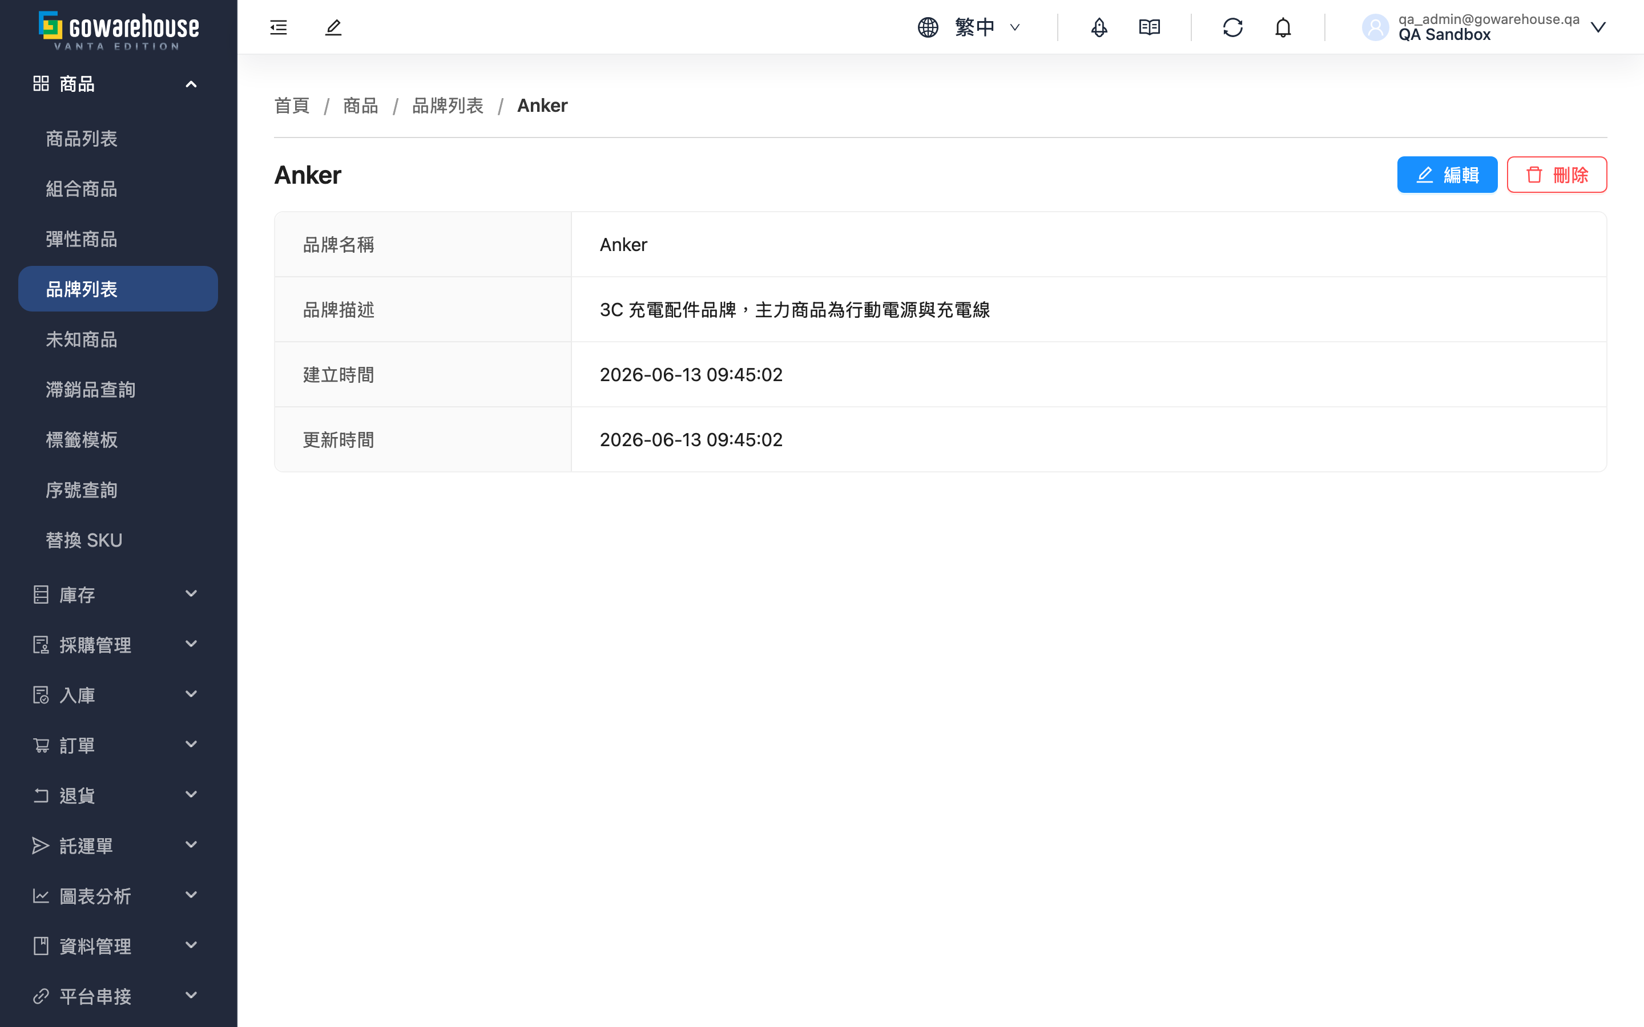Expand the 退貨 menu chevron
Screen dimensions: 1644x1027
192,794
